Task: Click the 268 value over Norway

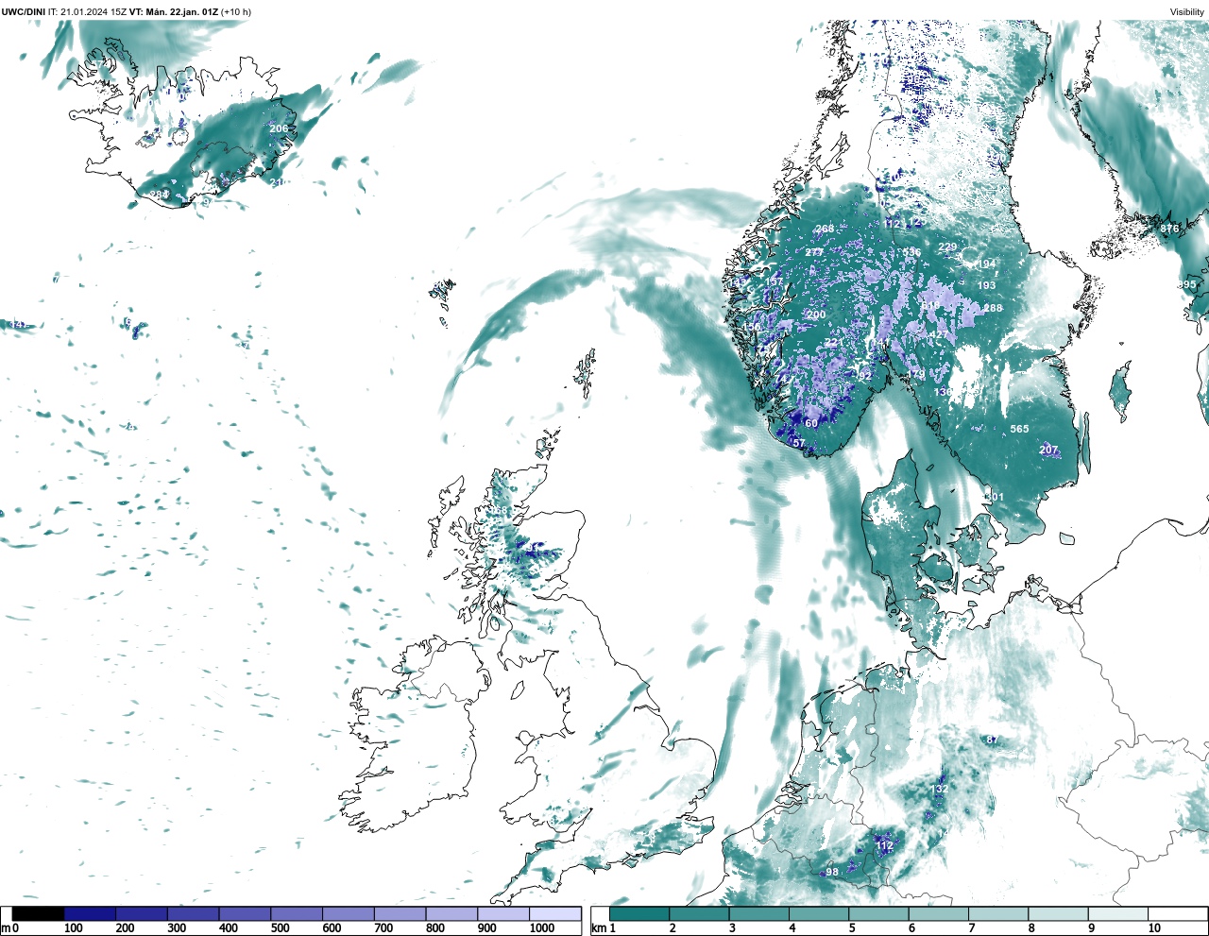Action: [x=825, y=229]
